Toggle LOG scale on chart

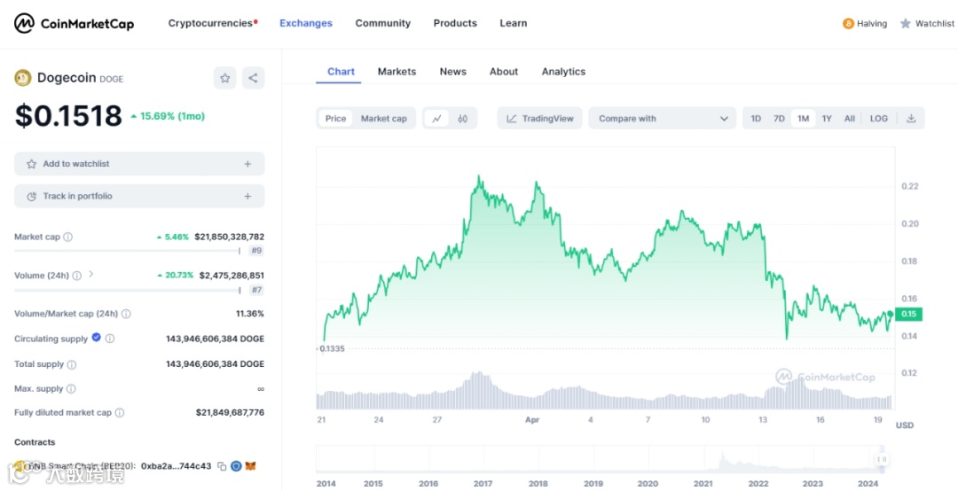pyautogui.click(x=878, y=119)
